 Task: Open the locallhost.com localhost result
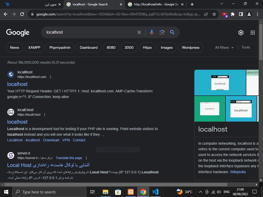(x=17, y=84)
